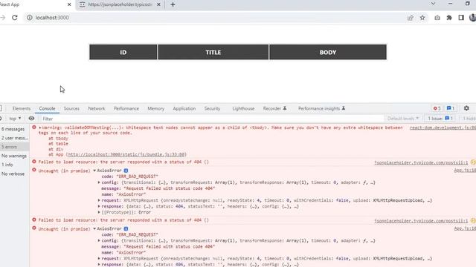
Task: Open the Recorder panel
Action: tap(274, 108)
